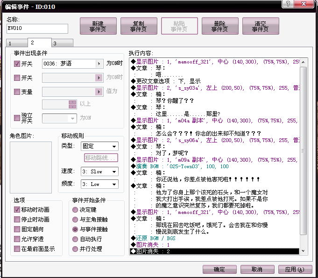Click the 删除事件页 button
The image size is (318, 278).
coord(220,26)
